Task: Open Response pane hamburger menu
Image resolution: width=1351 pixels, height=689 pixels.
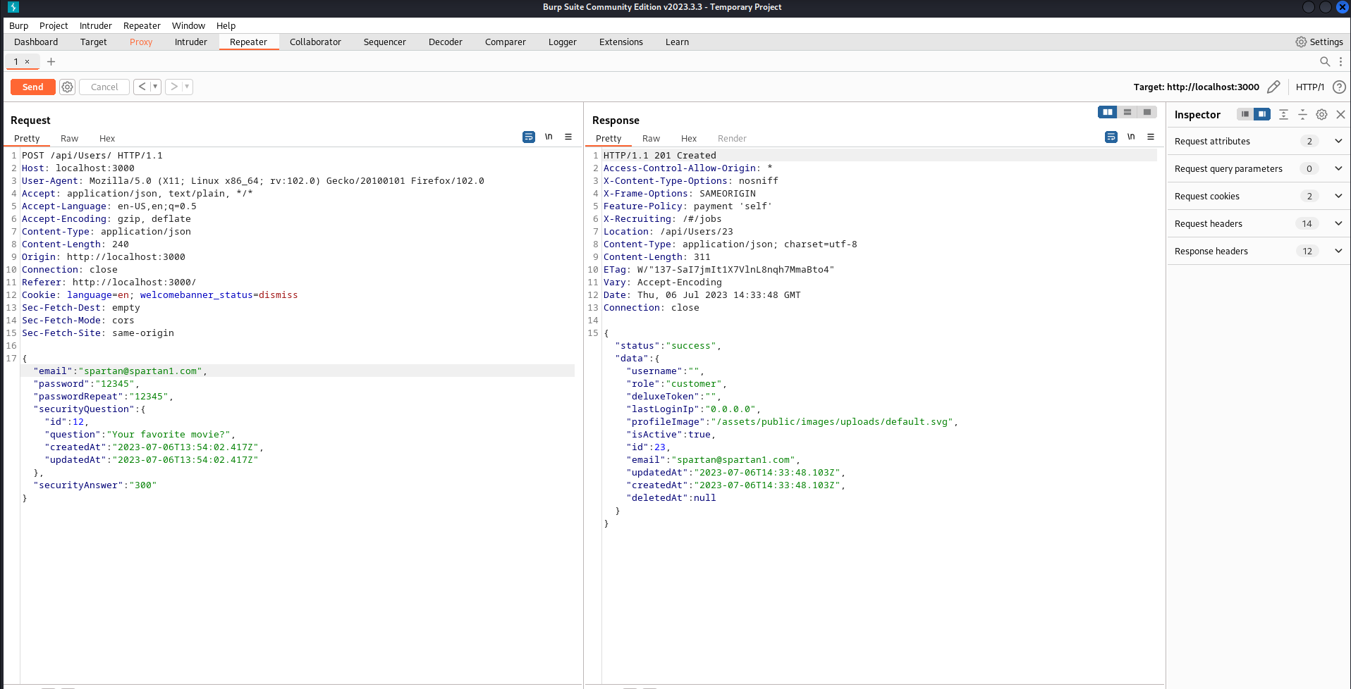Action: [1151, 137]
